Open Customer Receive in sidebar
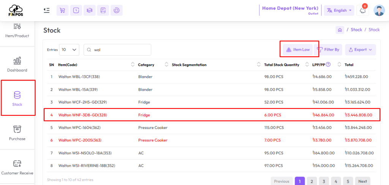389x185 pixels. (x=17, y=168)
